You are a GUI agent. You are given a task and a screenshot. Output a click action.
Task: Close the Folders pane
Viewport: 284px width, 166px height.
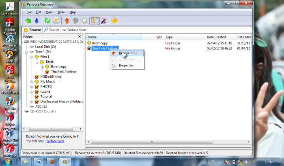click(x=80, y=36)
